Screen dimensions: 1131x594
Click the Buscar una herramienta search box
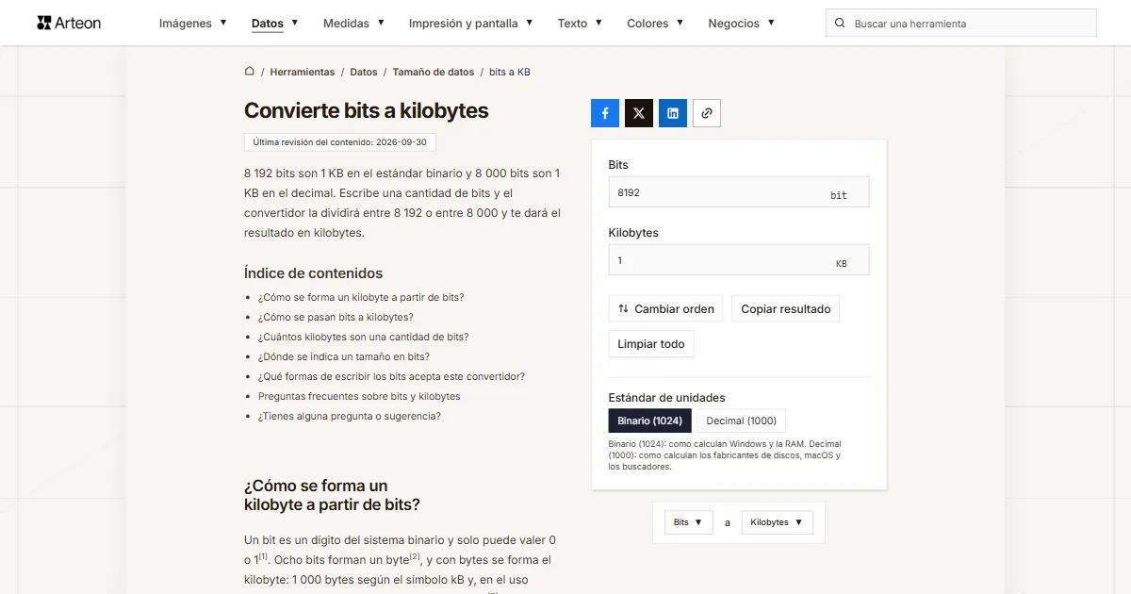(x=961, y=24)
